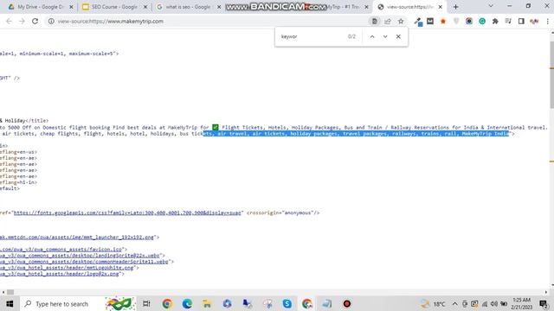The height and width of the screenshot is (311, 554).
Task: Open the Windows Start menu
Action: coord(10,303)
